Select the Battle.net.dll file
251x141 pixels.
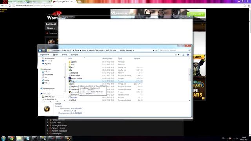pyautogui.click(x=75, y=76)
